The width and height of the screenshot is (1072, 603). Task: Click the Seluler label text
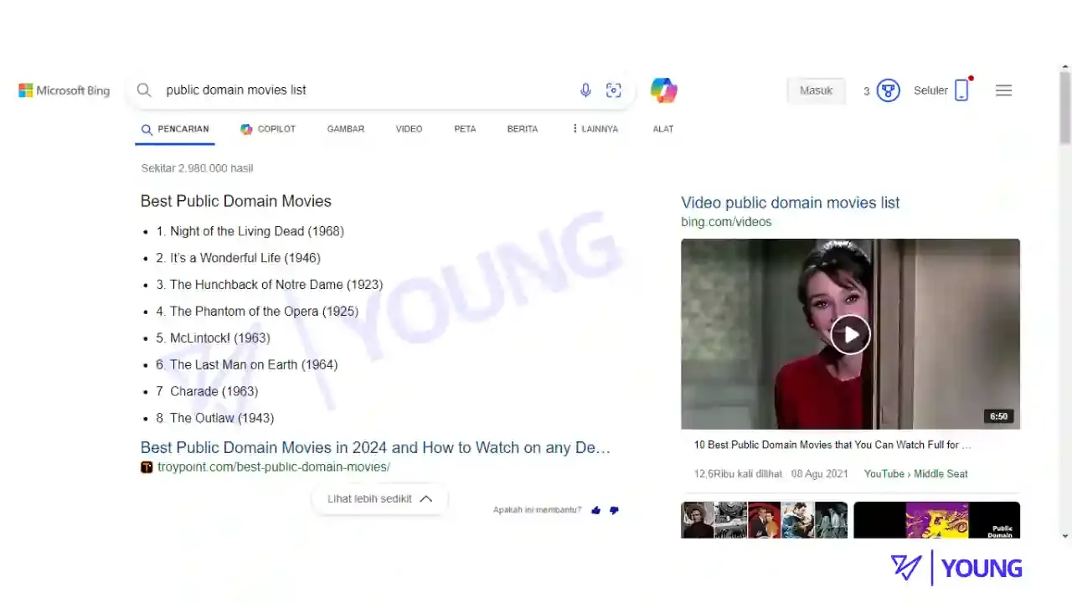(x=930, y=90)
